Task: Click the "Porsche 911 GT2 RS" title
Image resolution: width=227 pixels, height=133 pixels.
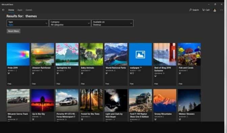Action: (x=66, y=115)
